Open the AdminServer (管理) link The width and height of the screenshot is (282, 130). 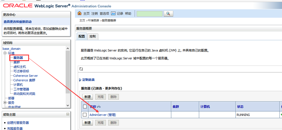tap(103, 115)
